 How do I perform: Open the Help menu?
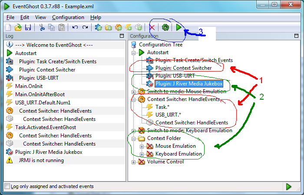96,17
